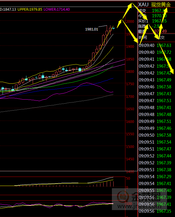The width and height of the screenshot is (175, 217).
Task: Click the 1500 price axis label
Action: [x=130, y=147]
